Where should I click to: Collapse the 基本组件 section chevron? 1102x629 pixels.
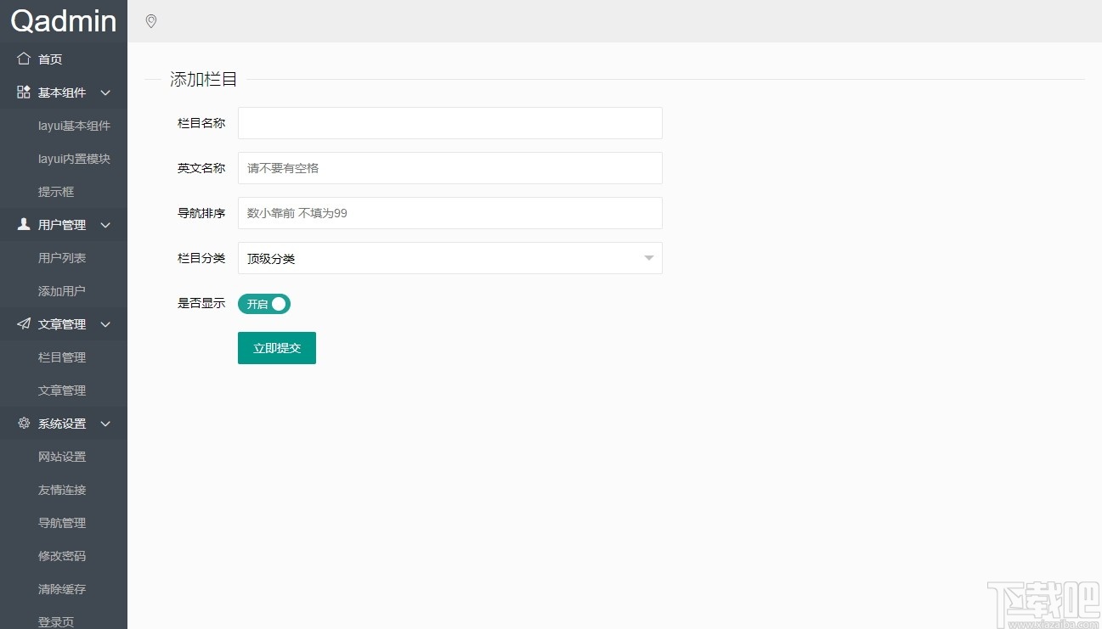pos(105,93)
